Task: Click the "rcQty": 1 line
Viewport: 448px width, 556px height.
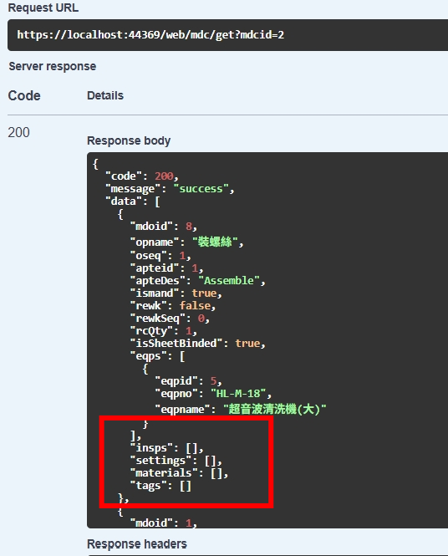Action: click(163, 331)
